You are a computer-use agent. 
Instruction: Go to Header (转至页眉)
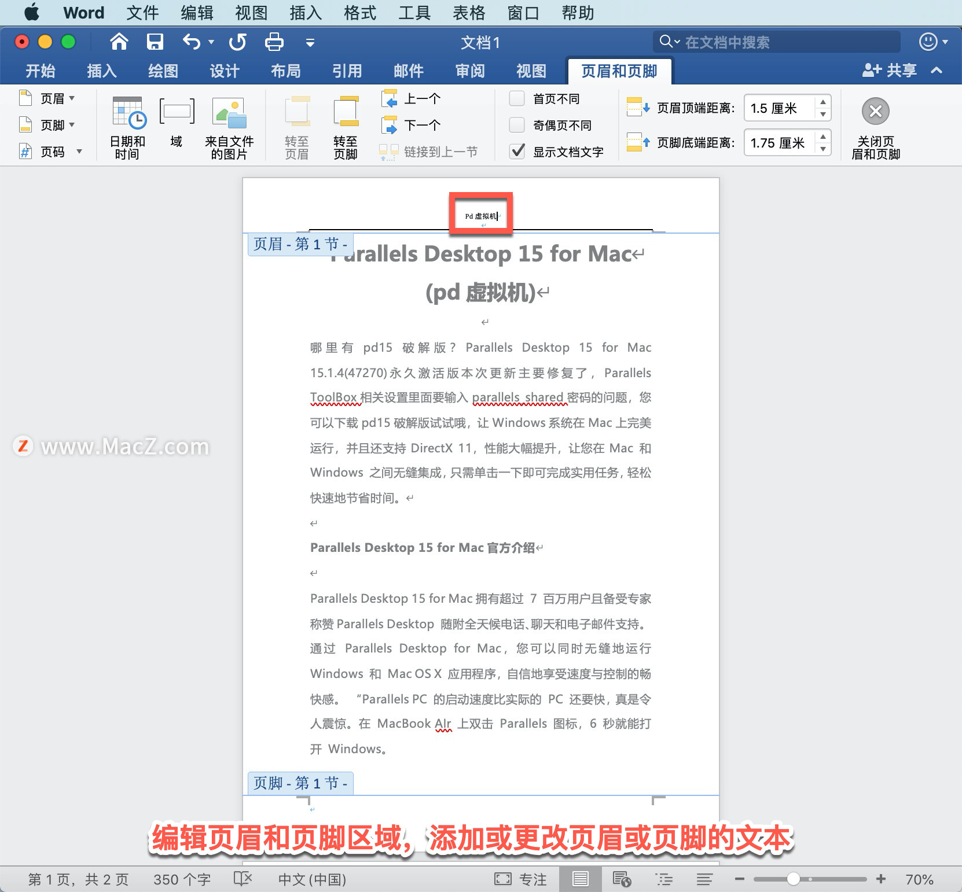297,128
